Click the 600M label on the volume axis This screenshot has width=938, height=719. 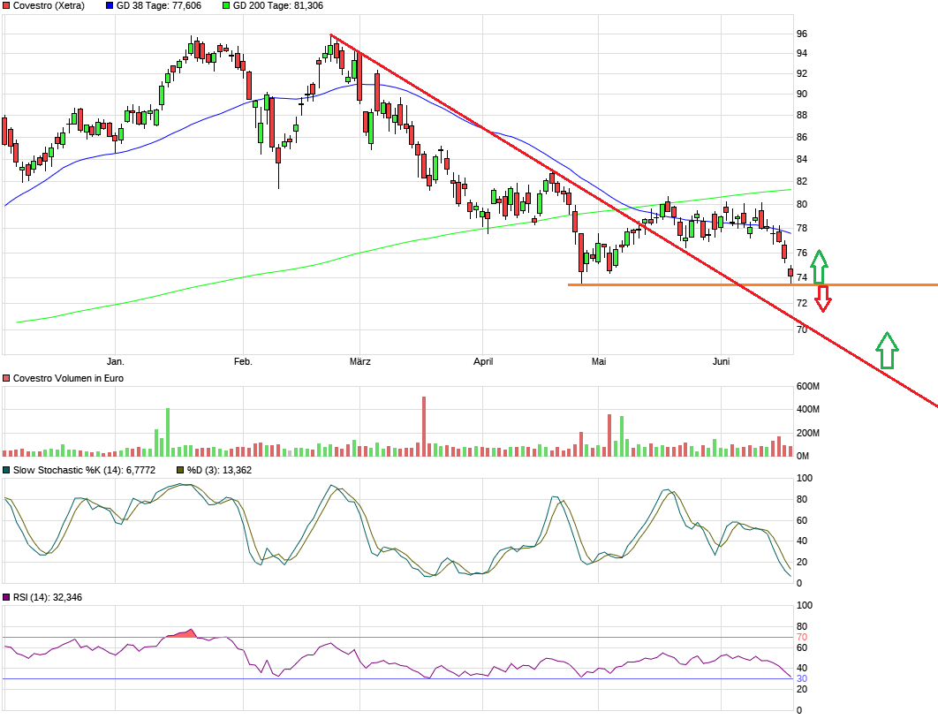coord(808,387)
